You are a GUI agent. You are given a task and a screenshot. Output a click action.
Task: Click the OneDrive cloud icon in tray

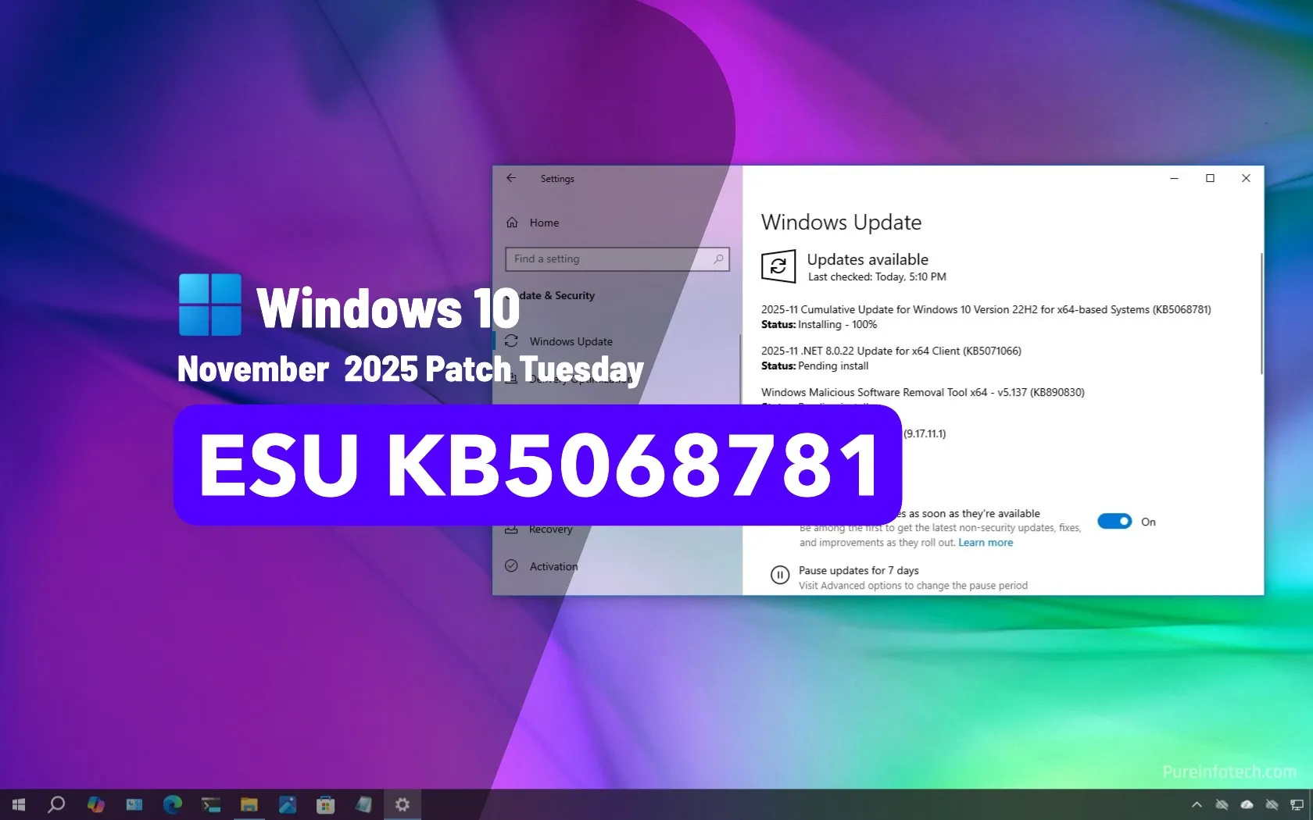[x=1246, y=804]
